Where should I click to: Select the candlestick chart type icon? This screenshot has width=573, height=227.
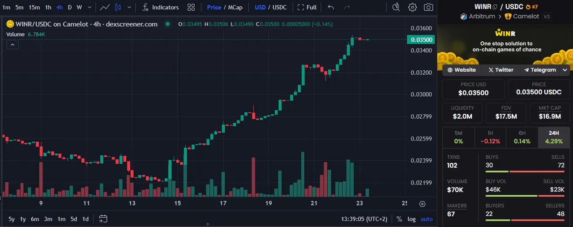click(118, 7)
